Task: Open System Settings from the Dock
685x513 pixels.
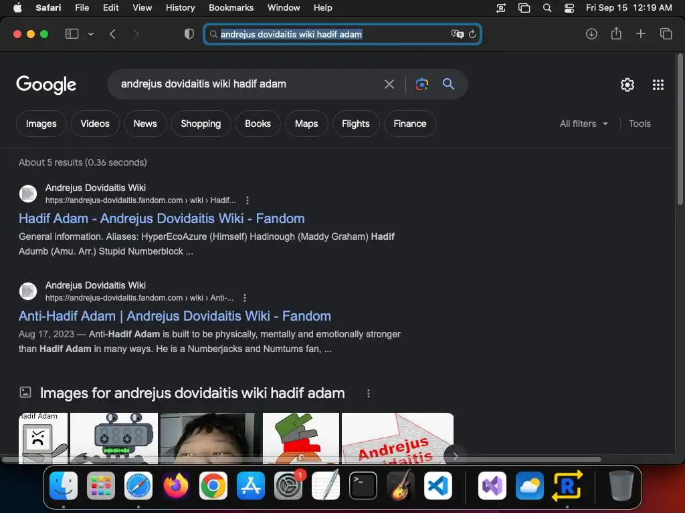Action: click(288, 486)
